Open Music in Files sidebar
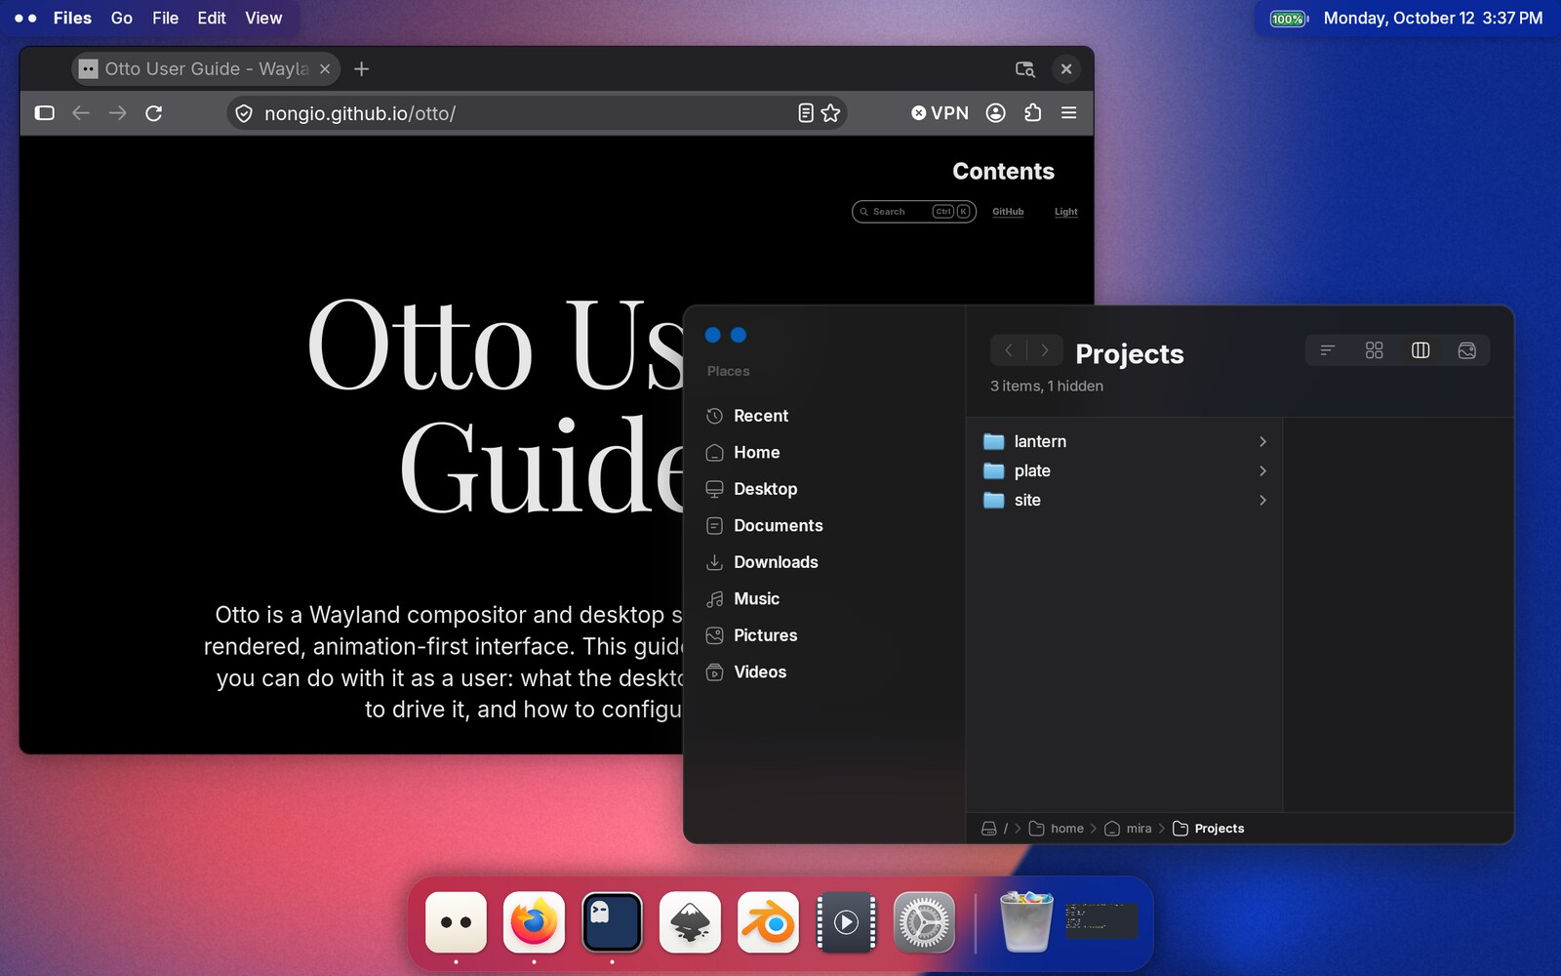 756,599
